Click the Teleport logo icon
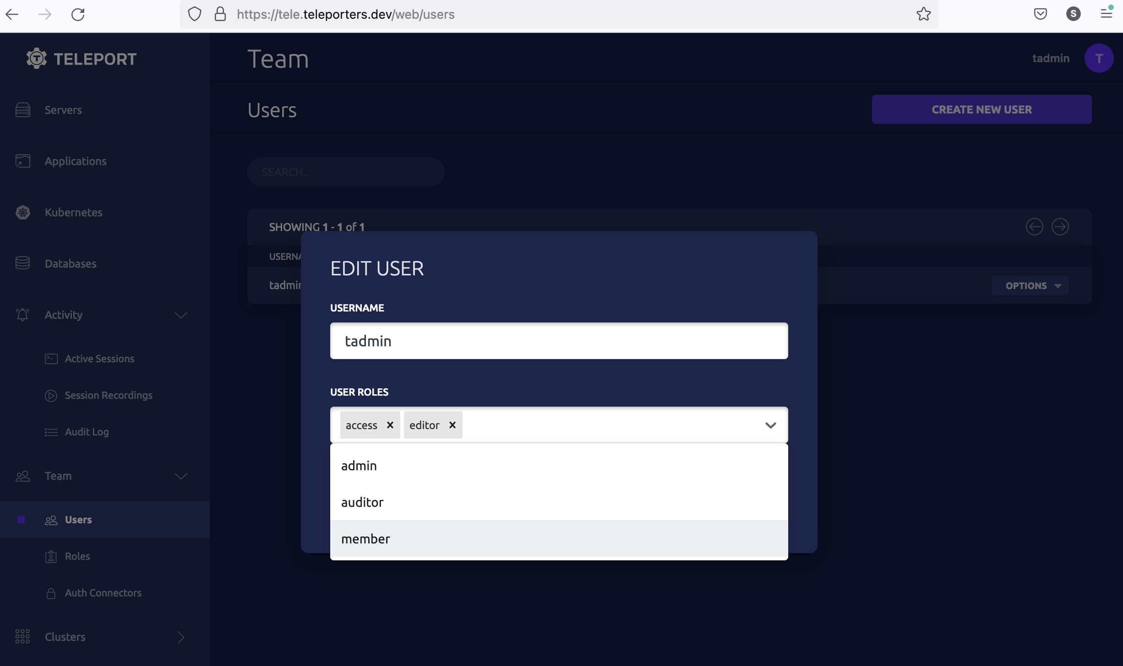This screenshot has width=1123, height=666. (35, 58)
